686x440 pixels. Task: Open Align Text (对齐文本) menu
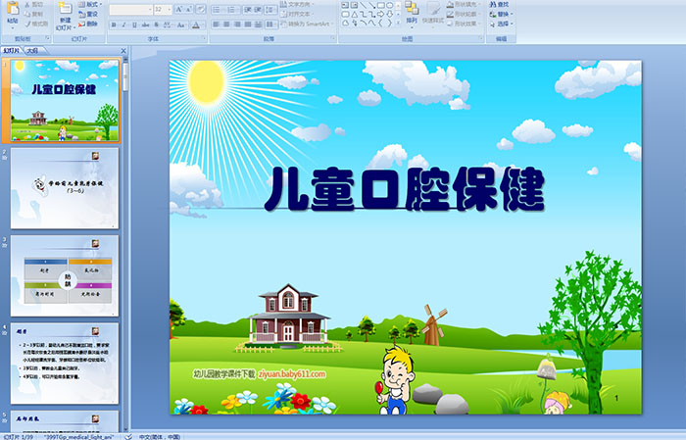(x=298, y=14)
